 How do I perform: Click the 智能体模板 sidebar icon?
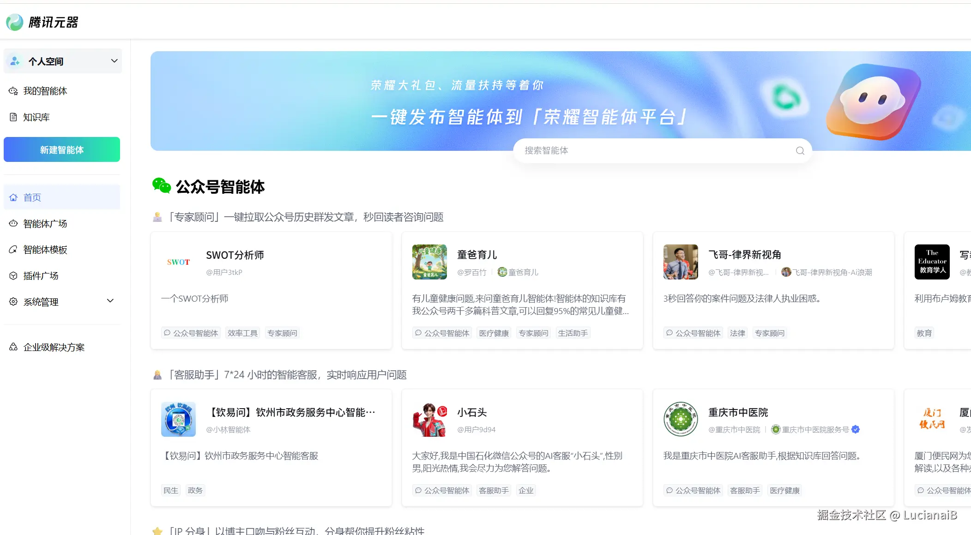tap(13, 249)
